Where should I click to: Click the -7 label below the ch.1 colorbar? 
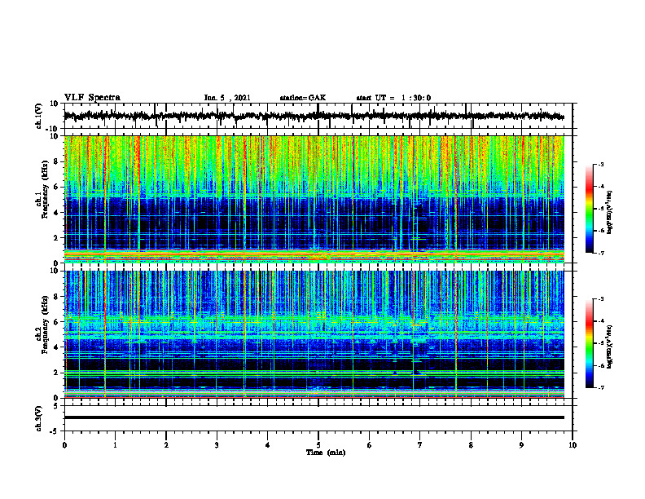coord(601,253)
